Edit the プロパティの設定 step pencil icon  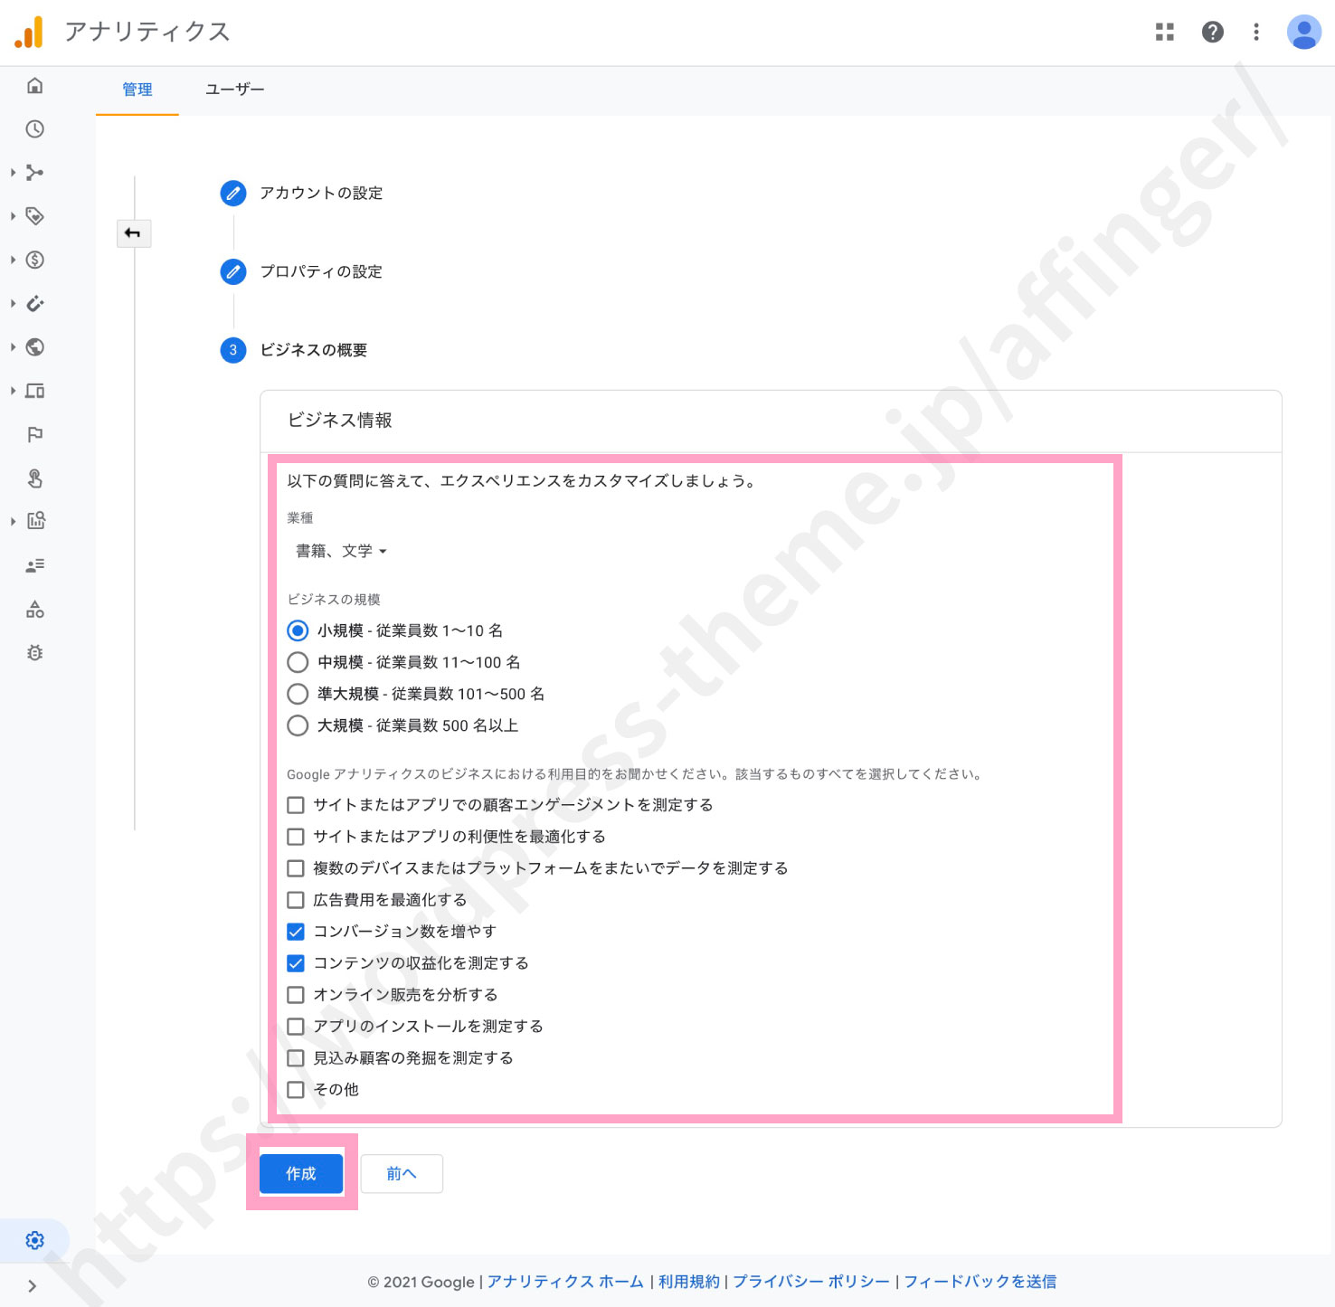pyautogui.click(x=233, y=271)
